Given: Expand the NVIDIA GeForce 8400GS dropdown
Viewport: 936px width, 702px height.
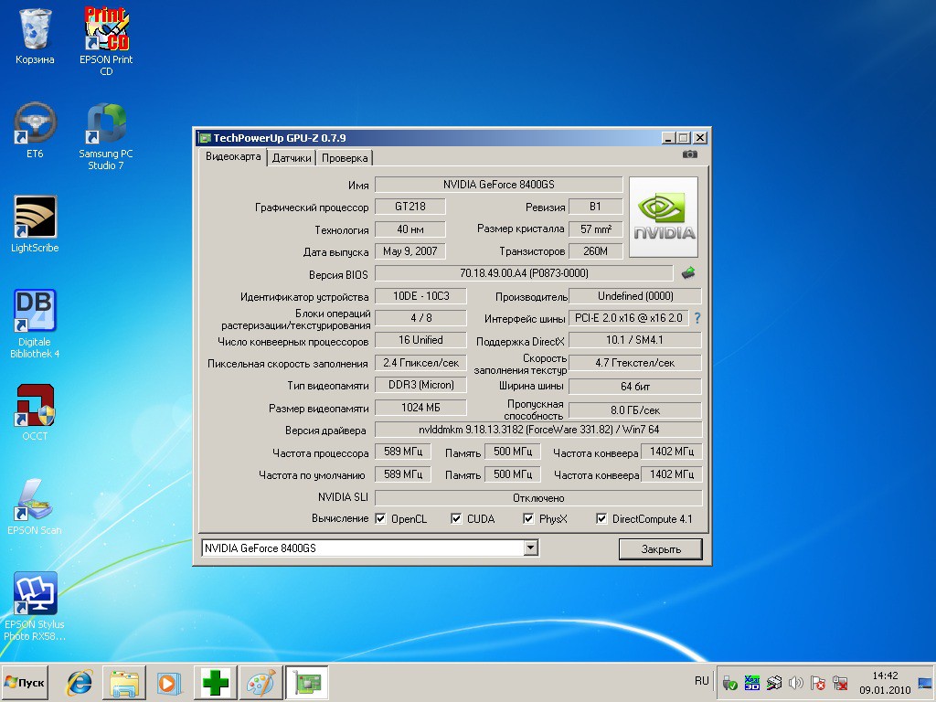Looking at the screenshot, I should (x=530, y=548).
